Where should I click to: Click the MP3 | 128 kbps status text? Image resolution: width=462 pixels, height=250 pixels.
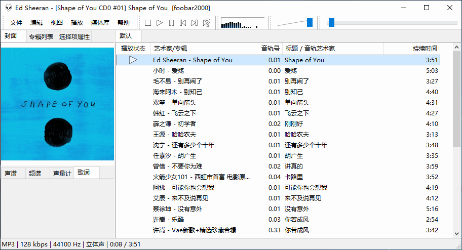24,244
